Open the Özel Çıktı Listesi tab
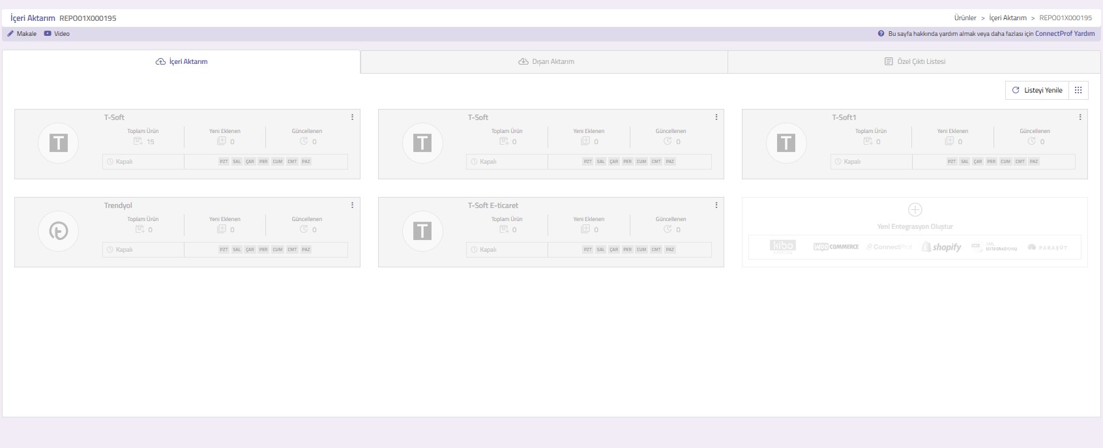Screen dimensions: 1103x448 (x=915, y=62)
